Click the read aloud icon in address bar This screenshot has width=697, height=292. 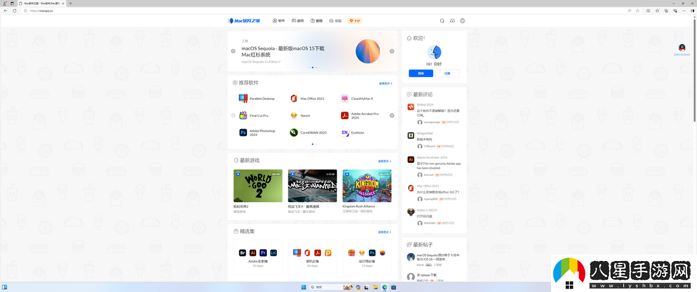(x=629, y=11)
